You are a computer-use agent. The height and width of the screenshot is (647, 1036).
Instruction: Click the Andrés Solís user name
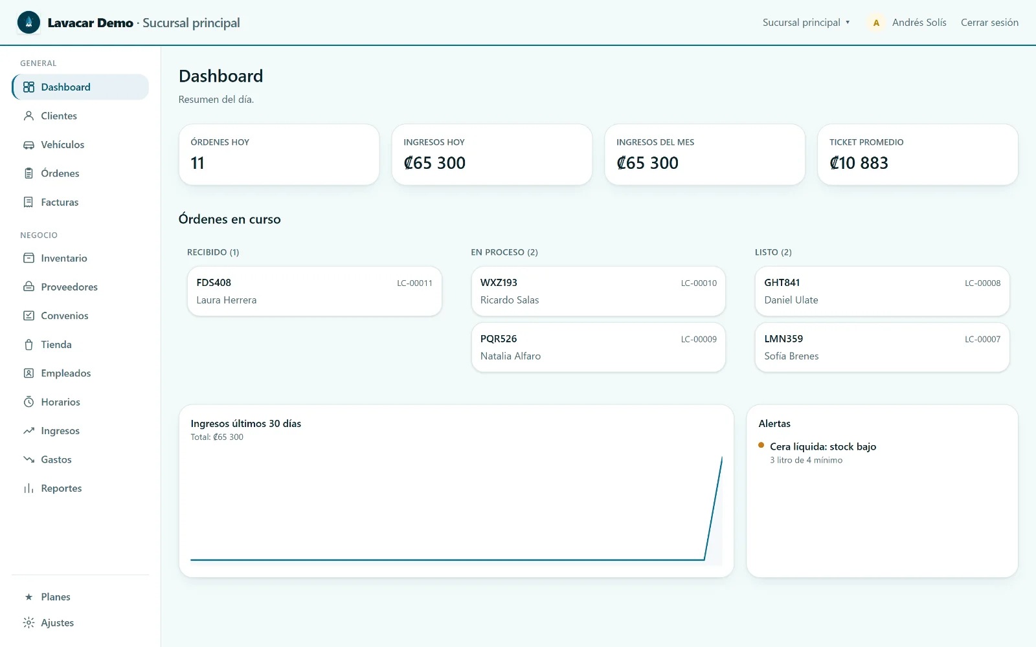point(919,23)
